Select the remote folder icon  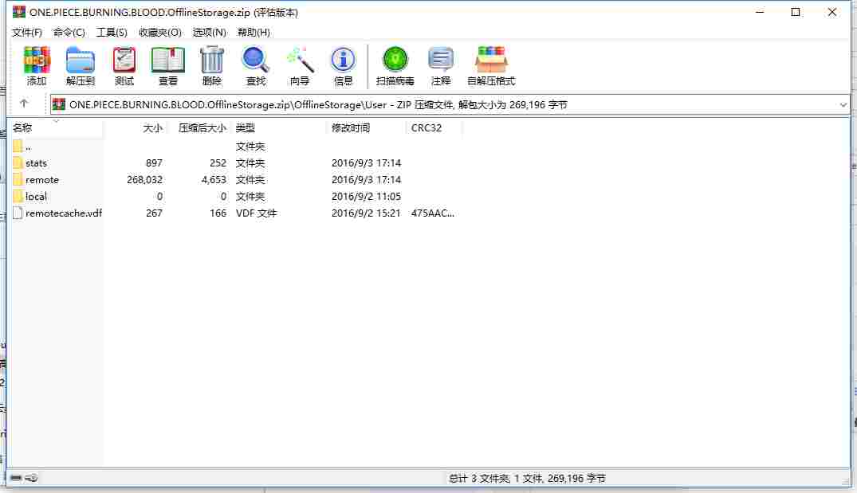point(18,180)
